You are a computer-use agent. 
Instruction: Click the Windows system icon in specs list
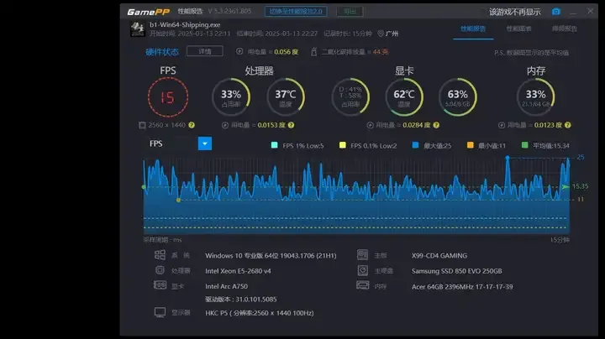click(x=160, y=255)
